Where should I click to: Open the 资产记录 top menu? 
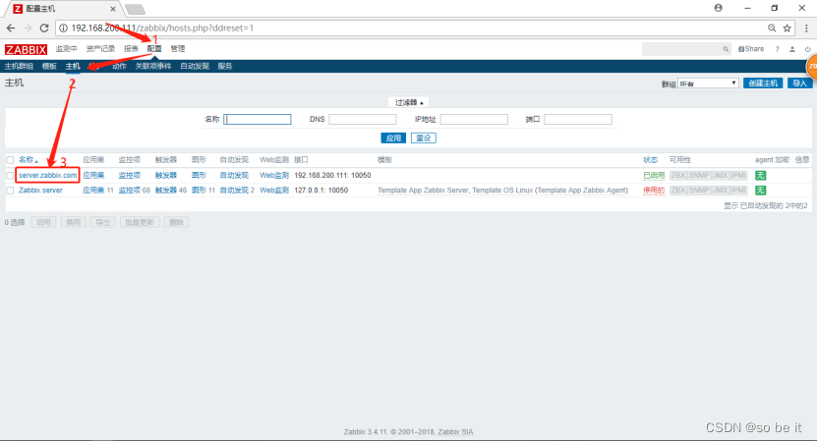(100, 49)
